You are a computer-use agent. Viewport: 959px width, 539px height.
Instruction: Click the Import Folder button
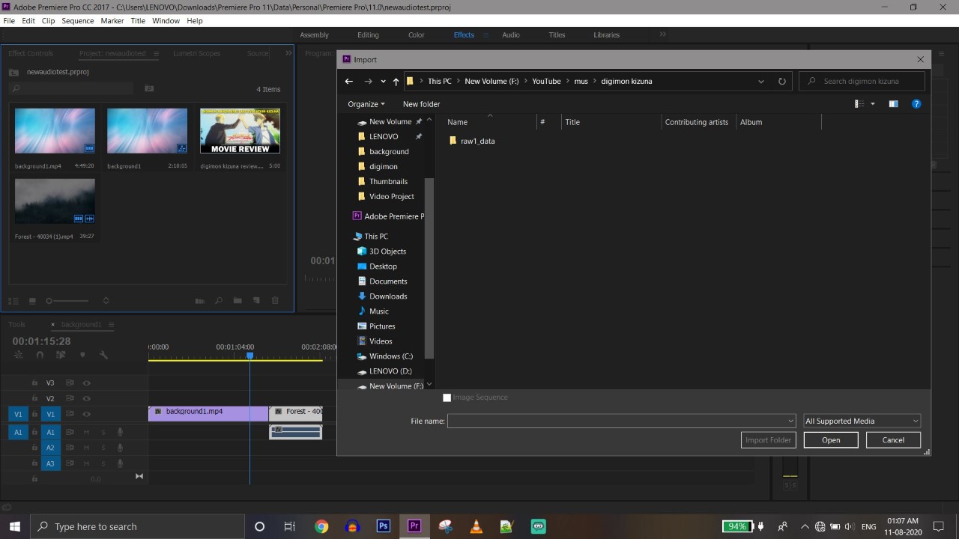click(x=768, y=440)
